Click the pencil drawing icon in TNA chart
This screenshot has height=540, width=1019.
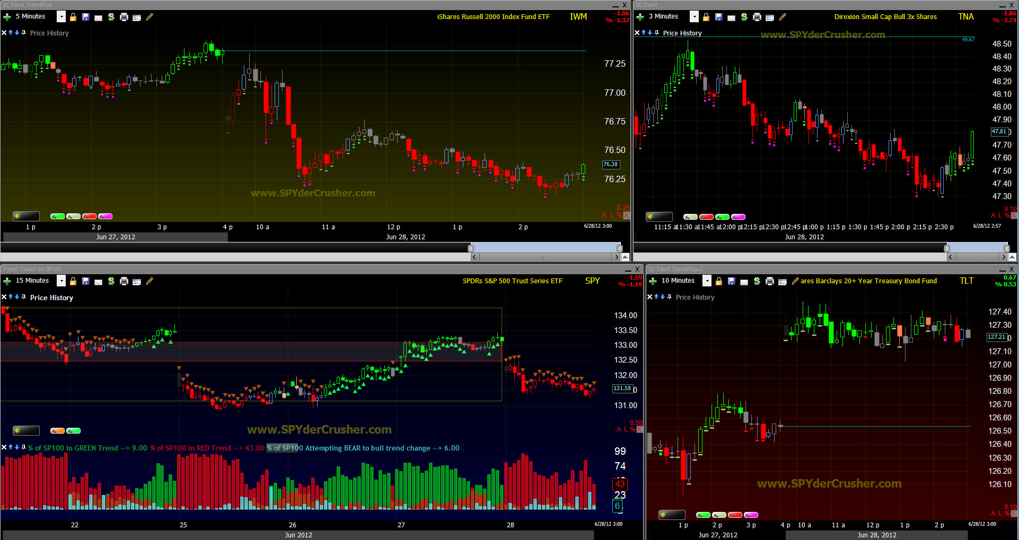pyautogui.click(x=783, y=17)
